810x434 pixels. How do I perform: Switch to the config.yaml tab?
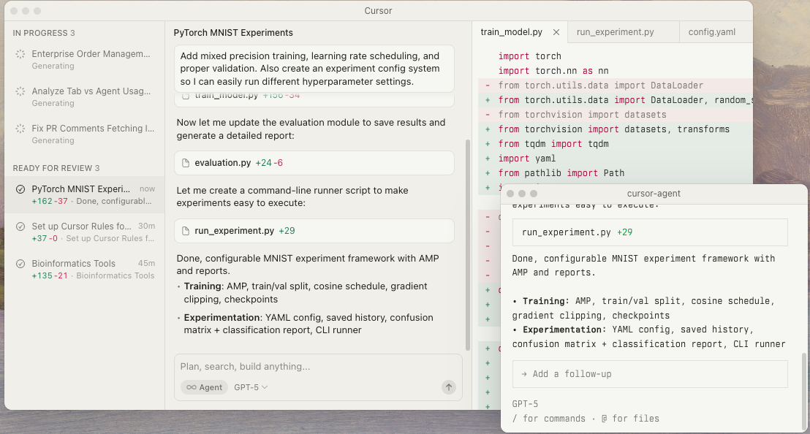click(x=711, y=32)
